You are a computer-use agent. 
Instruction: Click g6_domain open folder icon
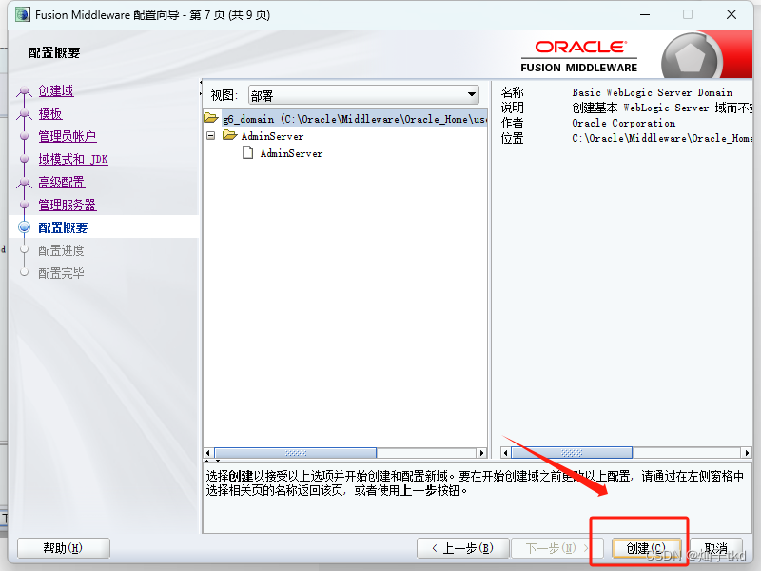pos(211,118)
